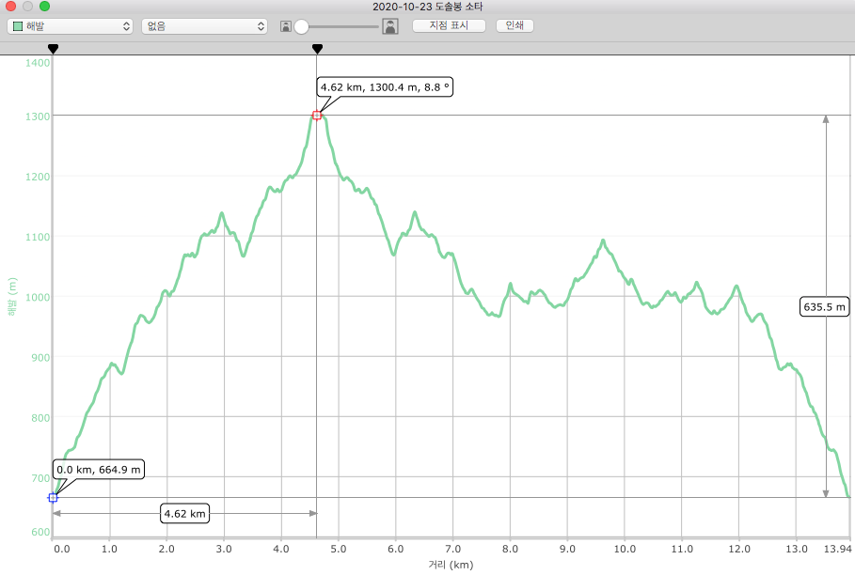
Task: Click the zoom slider knob
Action: tap(302, 26)
